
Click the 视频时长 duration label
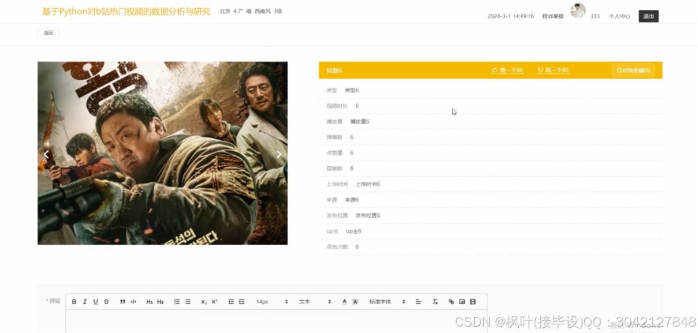pyautogui.click(x=337, y=106)
